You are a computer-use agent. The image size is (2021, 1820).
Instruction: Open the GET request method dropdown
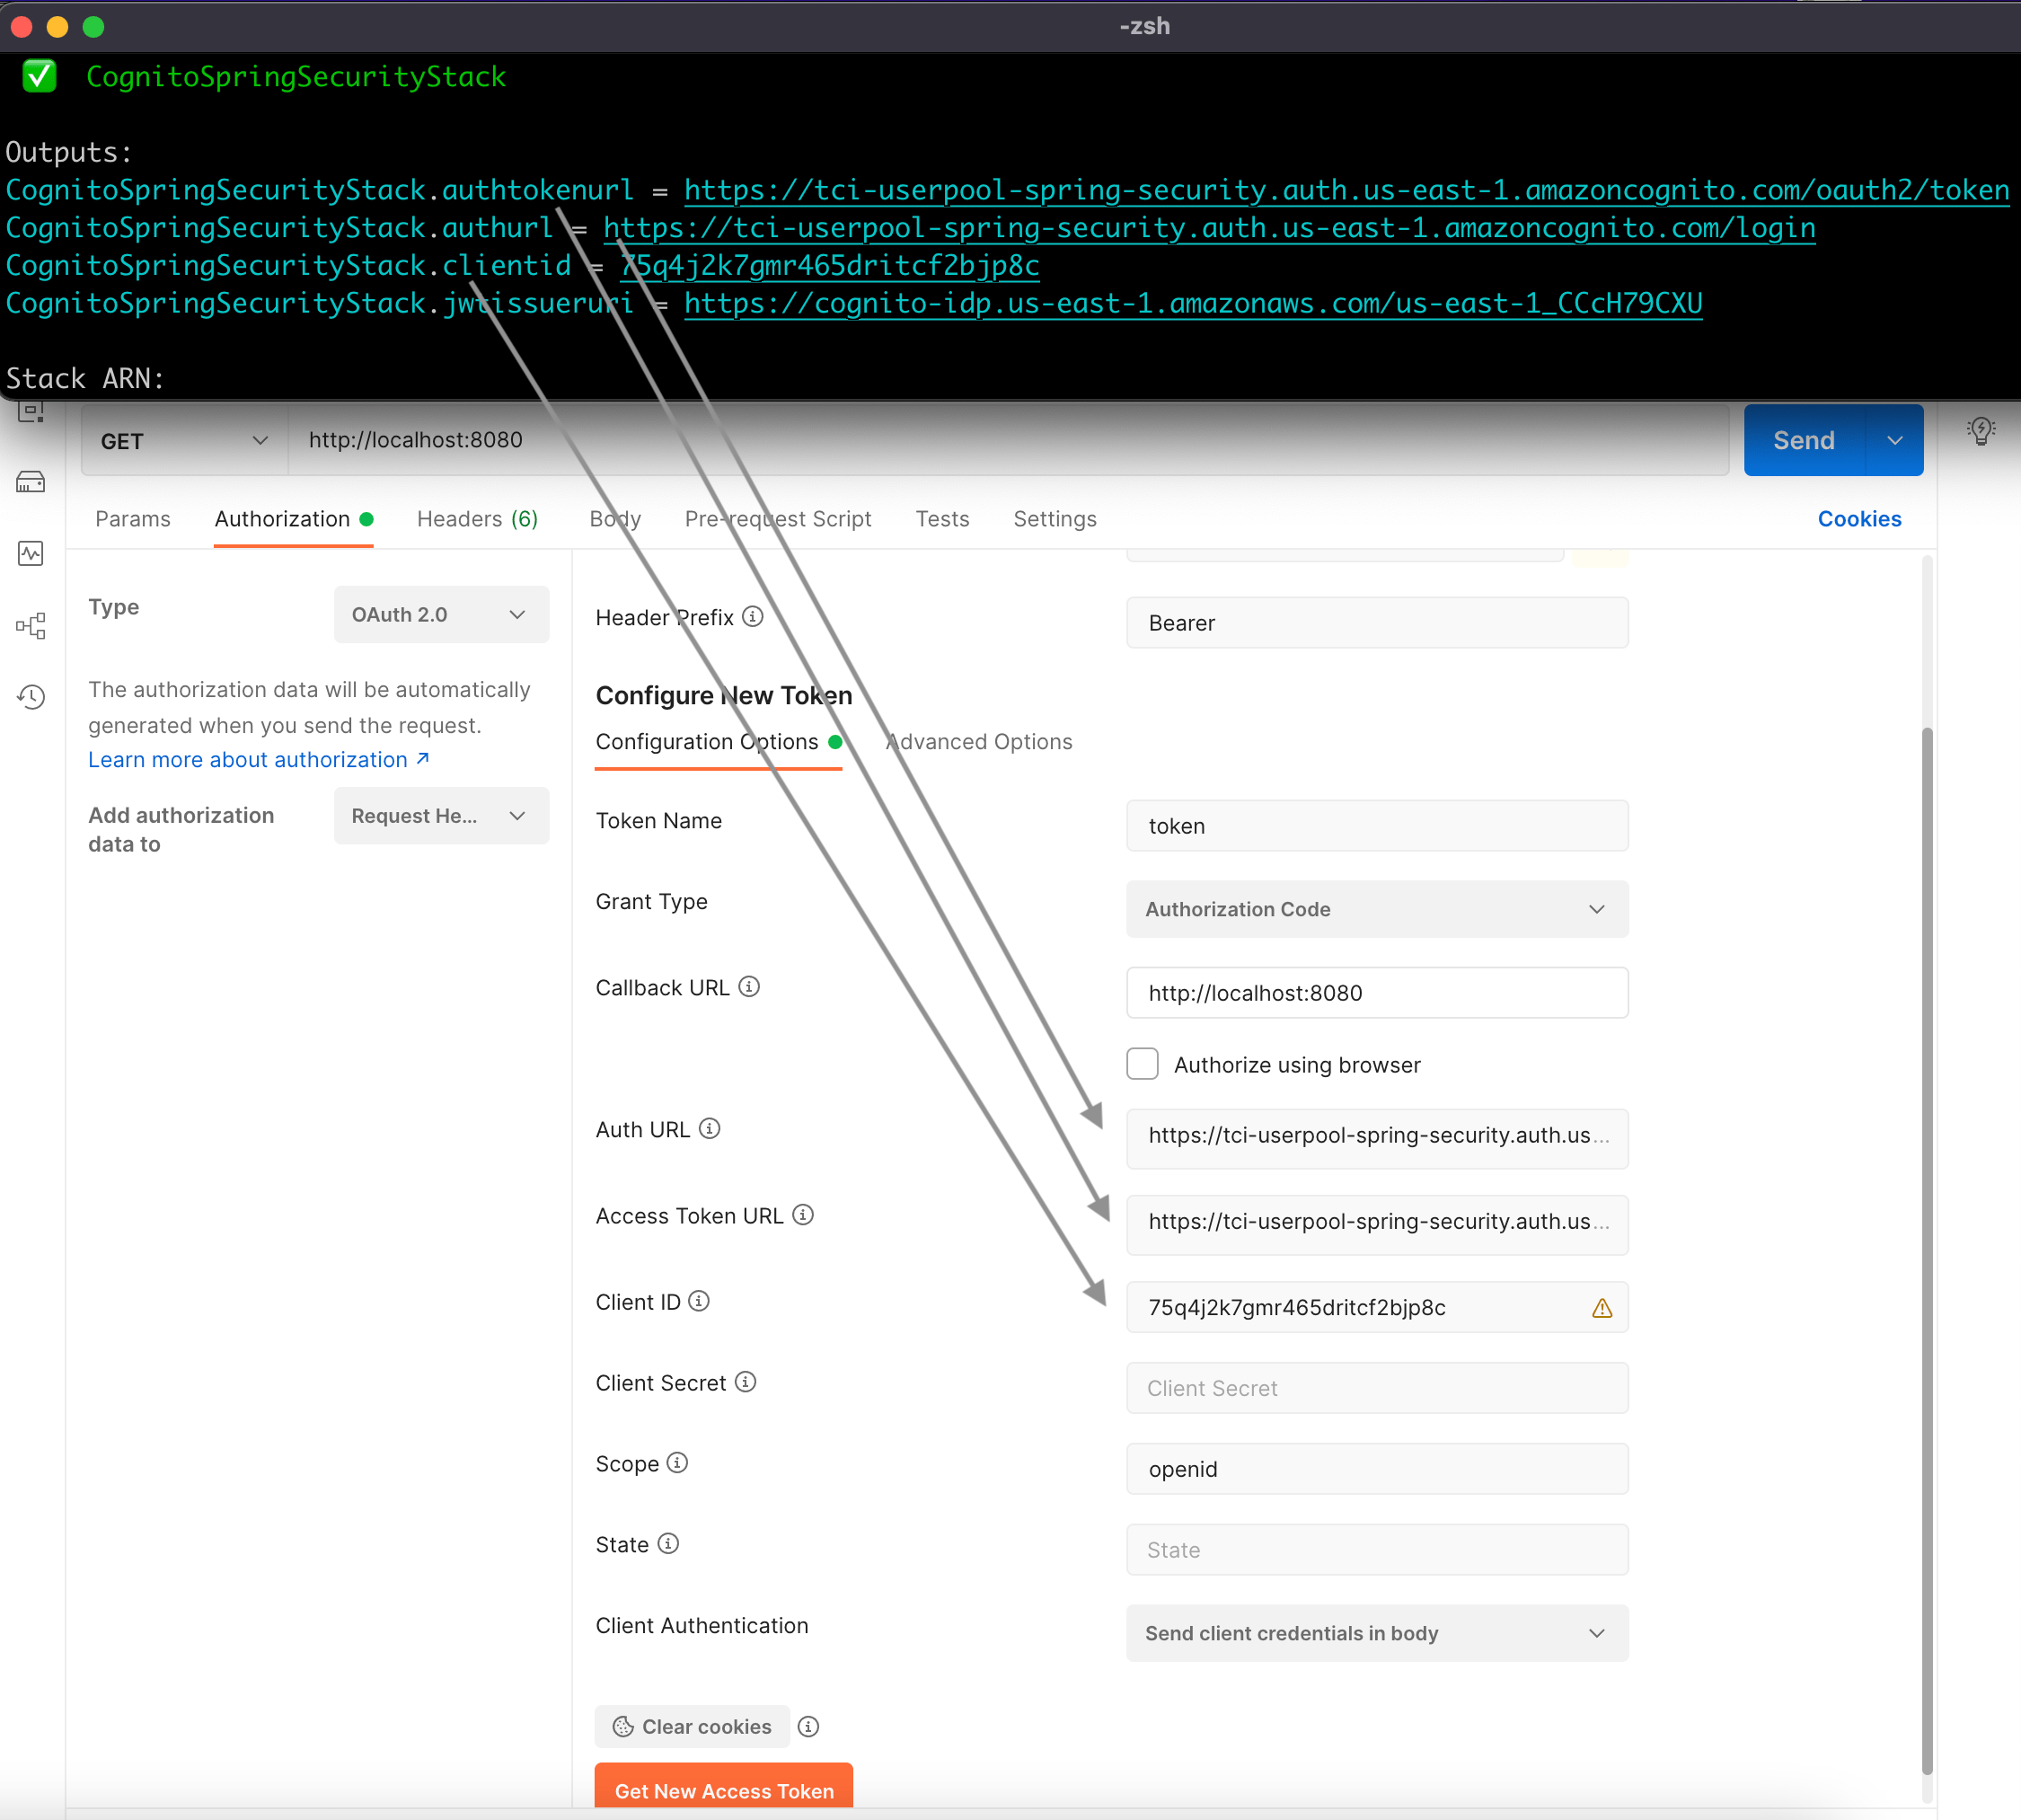point(183,440)
